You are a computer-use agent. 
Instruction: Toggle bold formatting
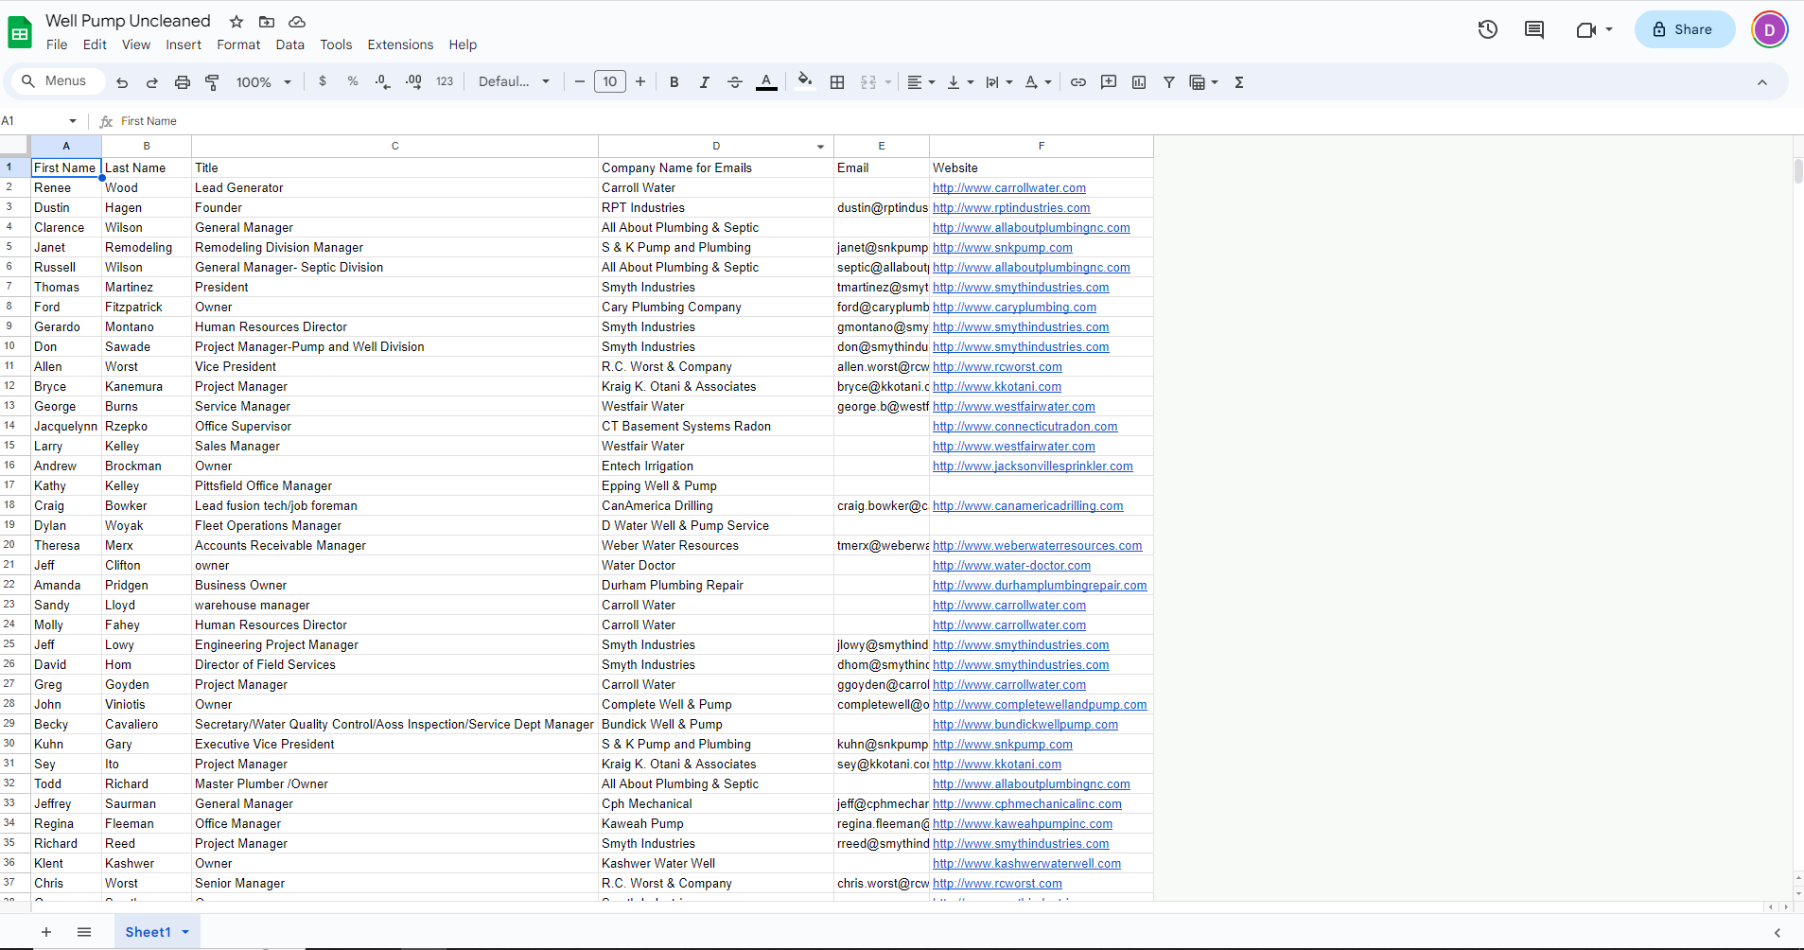(674, 82)
